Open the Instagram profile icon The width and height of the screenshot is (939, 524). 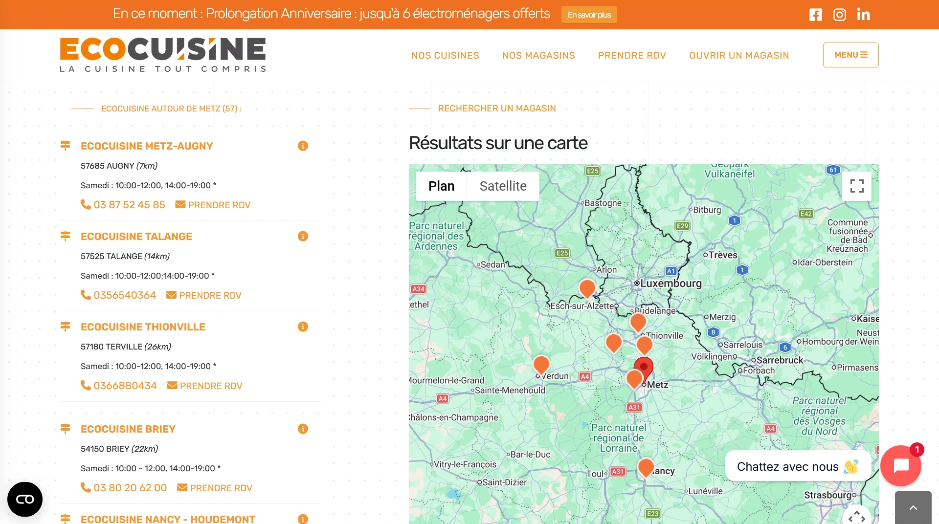tap(839, 15)
